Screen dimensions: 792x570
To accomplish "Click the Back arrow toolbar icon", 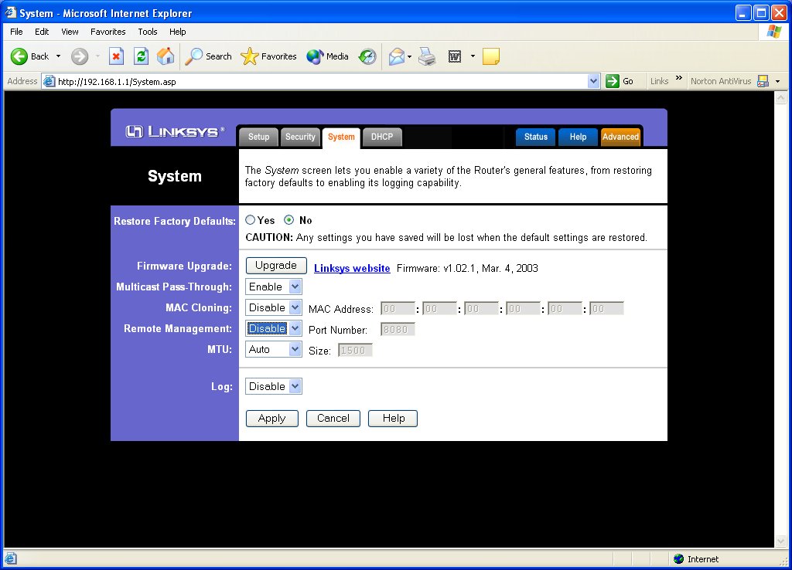I will (x=20, y=56).
